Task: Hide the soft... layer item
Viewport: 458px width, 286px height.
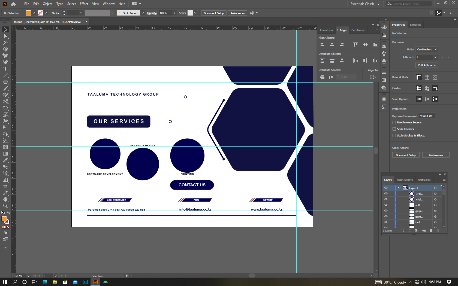Action: [x=386, y=205]
